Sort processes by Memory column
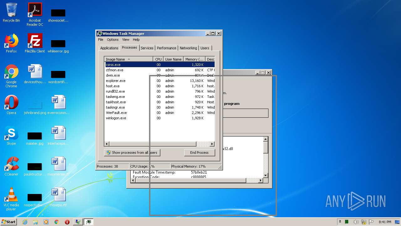 tap(194, 59)
